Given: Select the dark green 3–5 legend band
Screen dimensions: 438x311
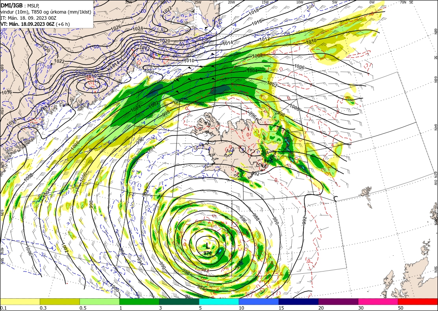Looking at the screenshot, I should click(179, 301).
